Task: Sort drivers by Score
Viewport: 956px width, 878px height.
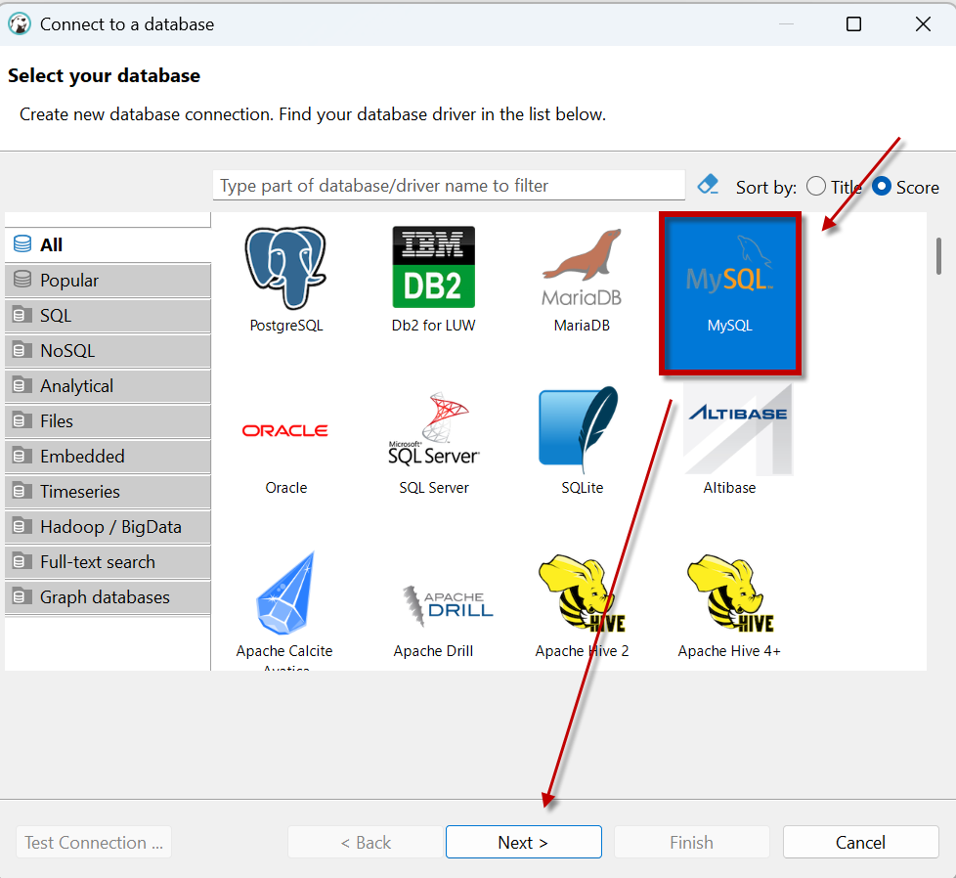Action: [882, 187]
